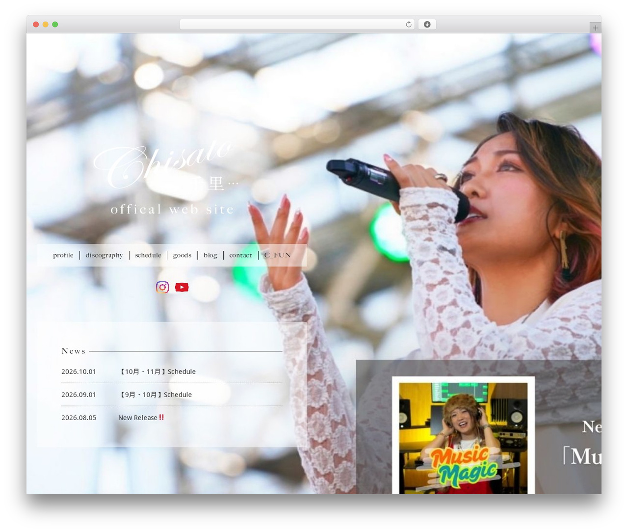Reload the page with the refresh icon
628x532 pixels.
point(408,25)
